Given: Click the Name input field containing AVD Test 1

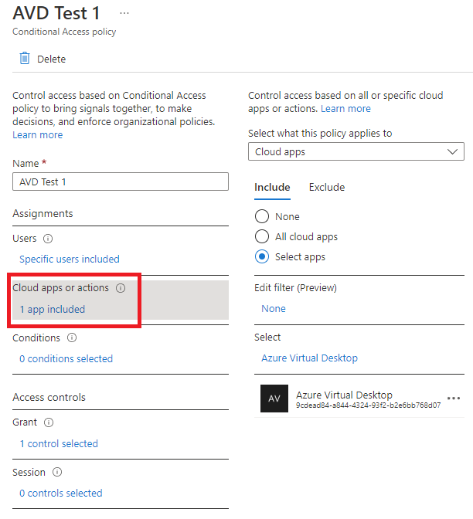Looking at the screenshot, I should coord(121,181).
